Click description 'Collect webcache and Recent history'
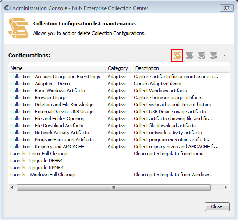The height and width of the screenshot is (220, 238). (173, 105)
